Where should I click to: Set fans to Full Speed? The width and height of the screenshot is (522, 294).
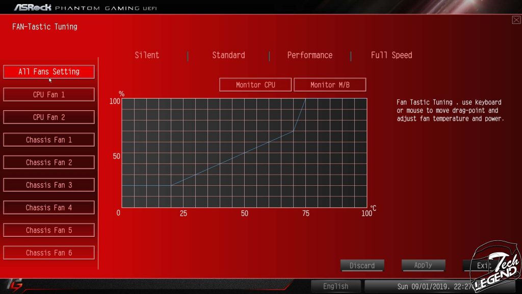pyautogui.click(x=391, y=55)
